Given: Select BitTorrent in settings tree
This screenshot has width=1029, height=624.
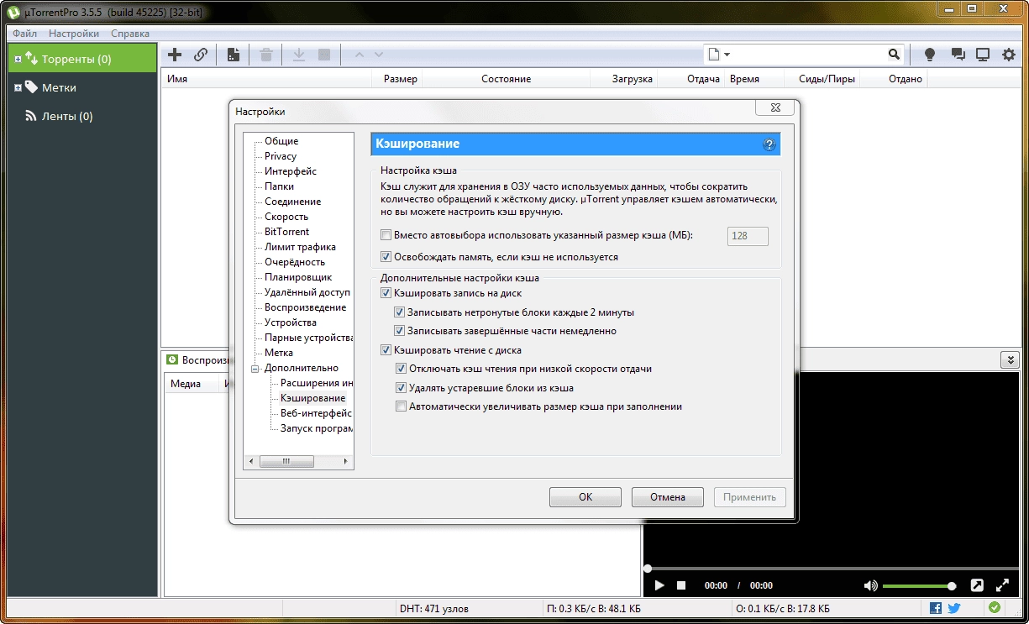Looking at the screenshot, I should click(x=286, y=232).
